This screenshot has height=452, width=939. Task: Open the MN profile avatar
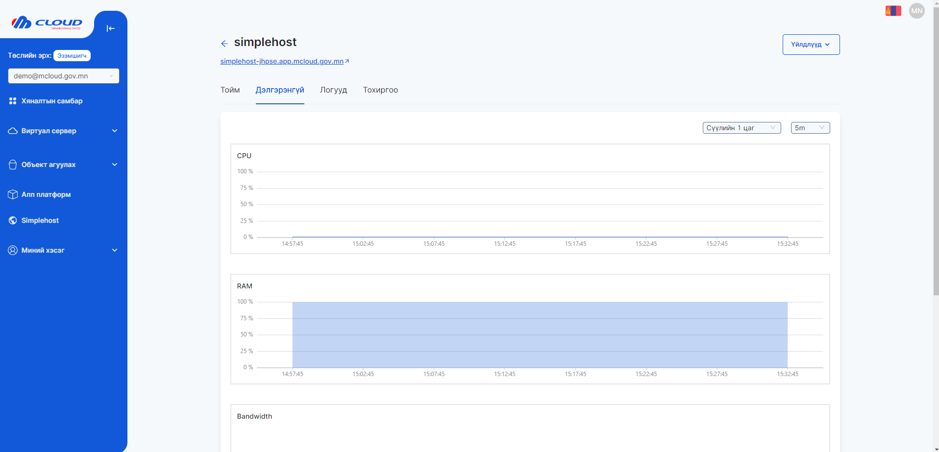tap(917, 10)
